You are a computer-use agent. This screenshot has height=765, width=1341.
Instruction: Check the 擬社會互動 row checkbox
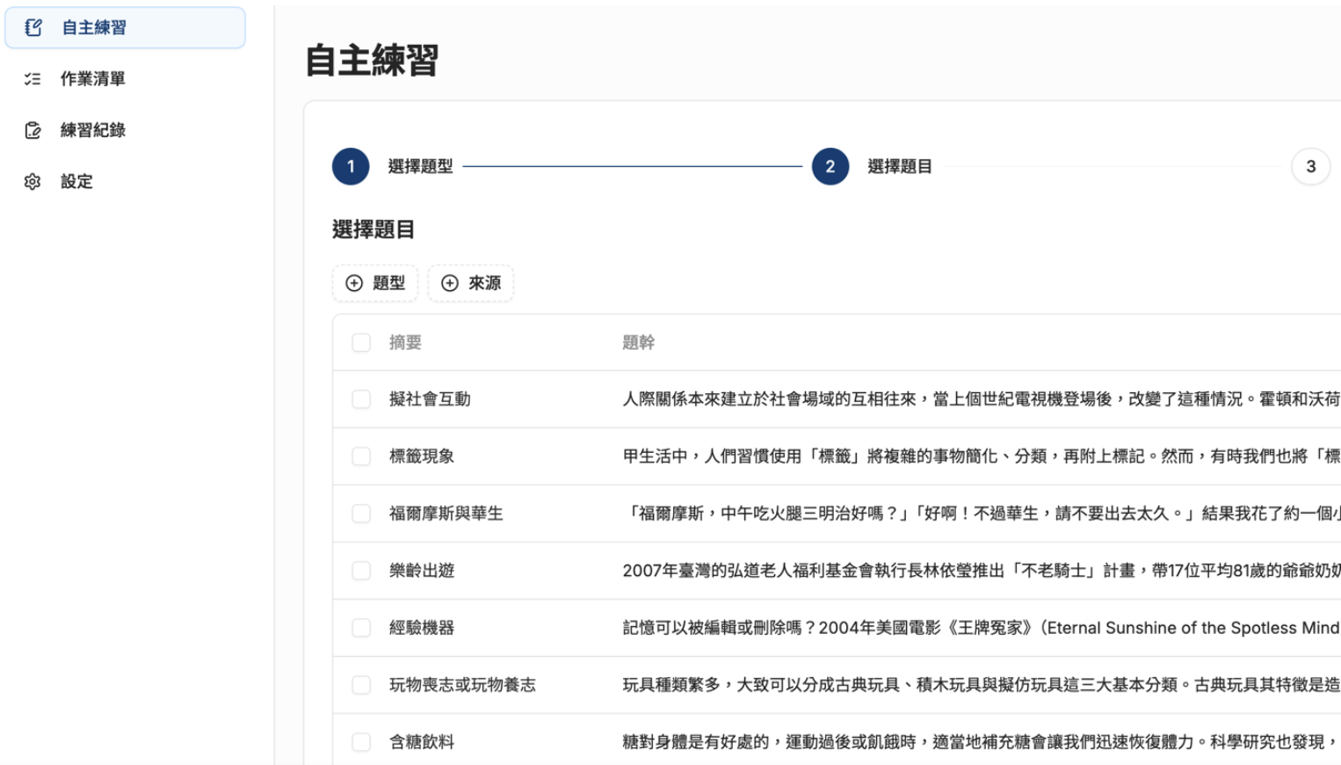361,398
